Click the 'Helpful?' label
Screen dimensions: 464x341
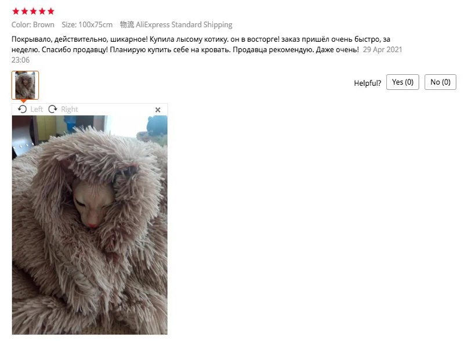point(368,83)
